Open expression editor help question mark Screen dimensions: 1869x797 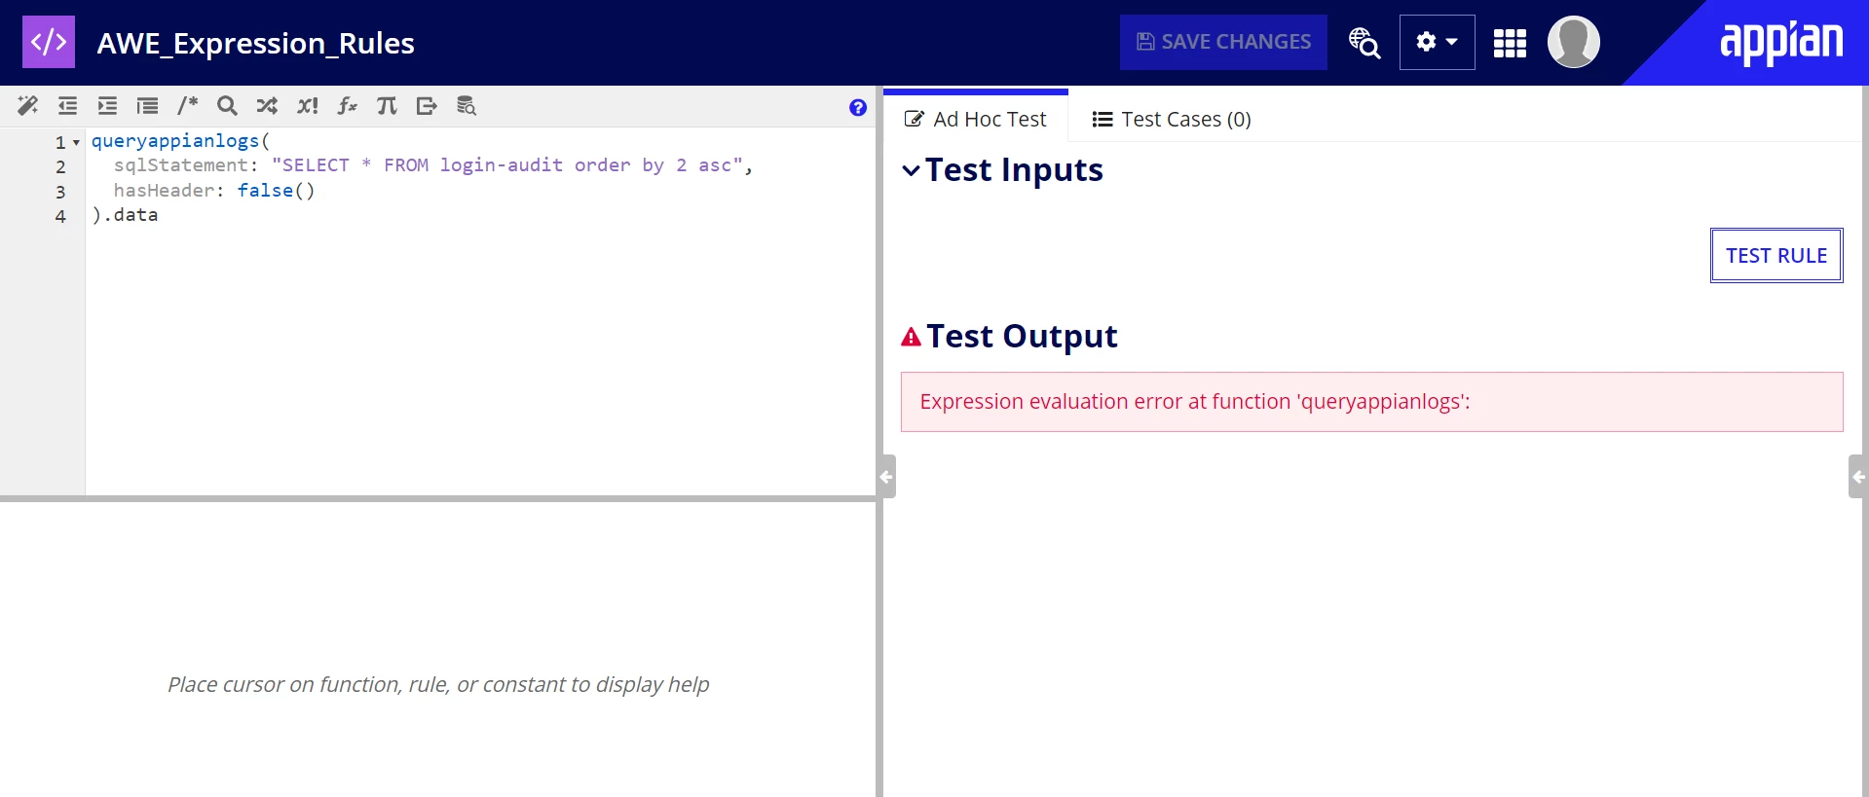(858, 108)
